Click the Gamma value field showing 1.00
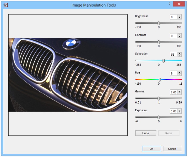Viewport: 188px width, 157px height. point(174,92)
